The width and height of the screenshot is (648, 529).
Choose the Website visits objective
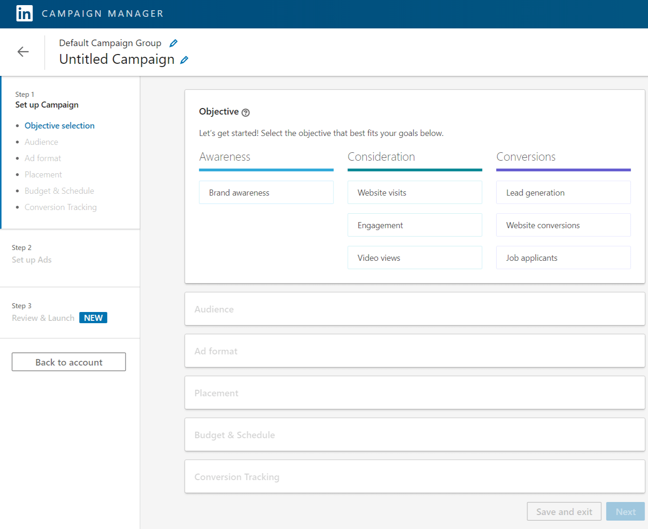point(415,192)
